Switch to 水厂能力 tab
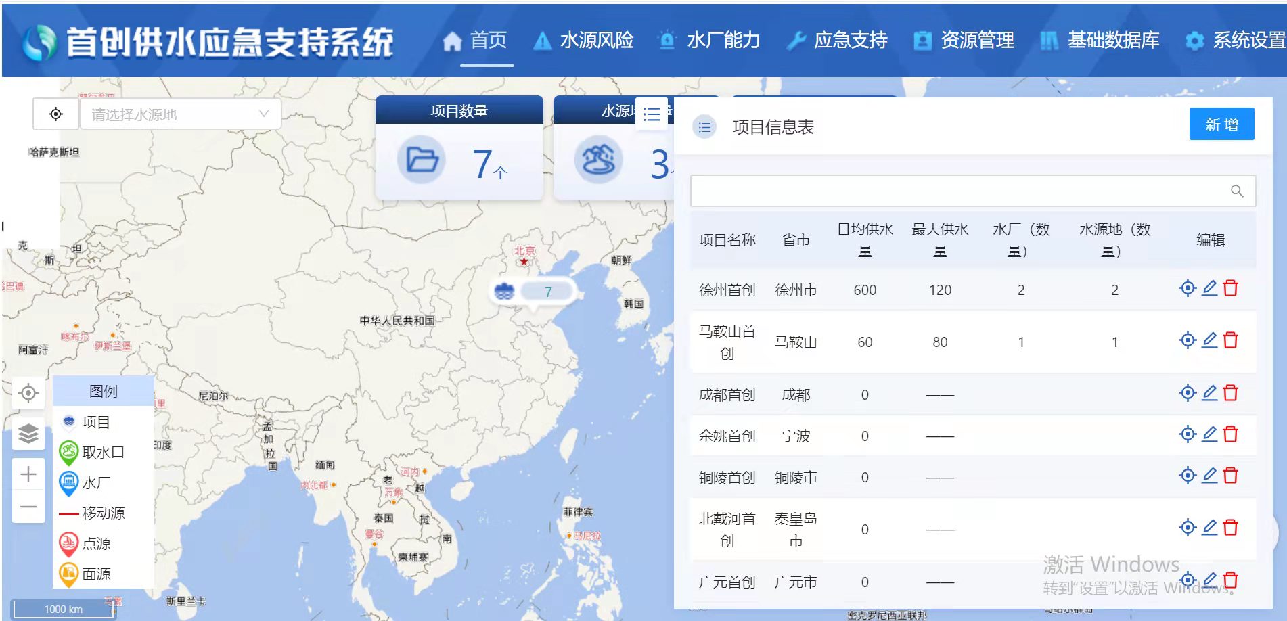The height and width of the screenshot is (621, 1287). pos(710,41)
